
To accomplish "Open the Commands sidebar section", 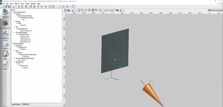I will pyautogui.click(x=6, y=44).
